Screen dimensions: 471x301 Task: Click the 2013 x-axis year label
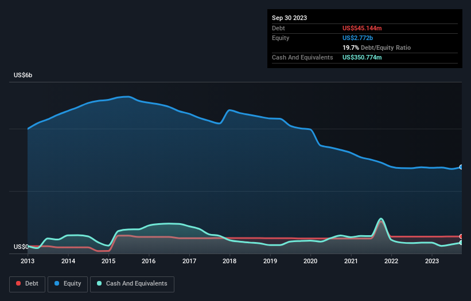coord(28,261)
